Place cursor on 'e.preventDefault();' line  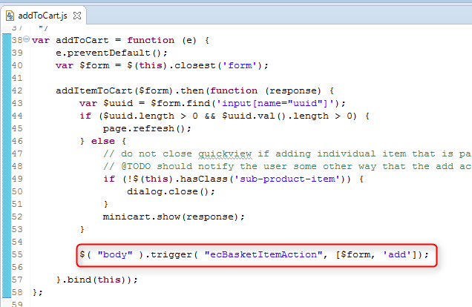pos(111,53)
